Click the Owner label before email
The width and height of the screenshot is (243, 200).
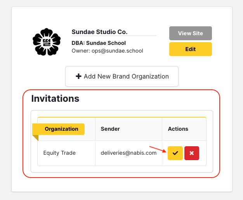80,51
